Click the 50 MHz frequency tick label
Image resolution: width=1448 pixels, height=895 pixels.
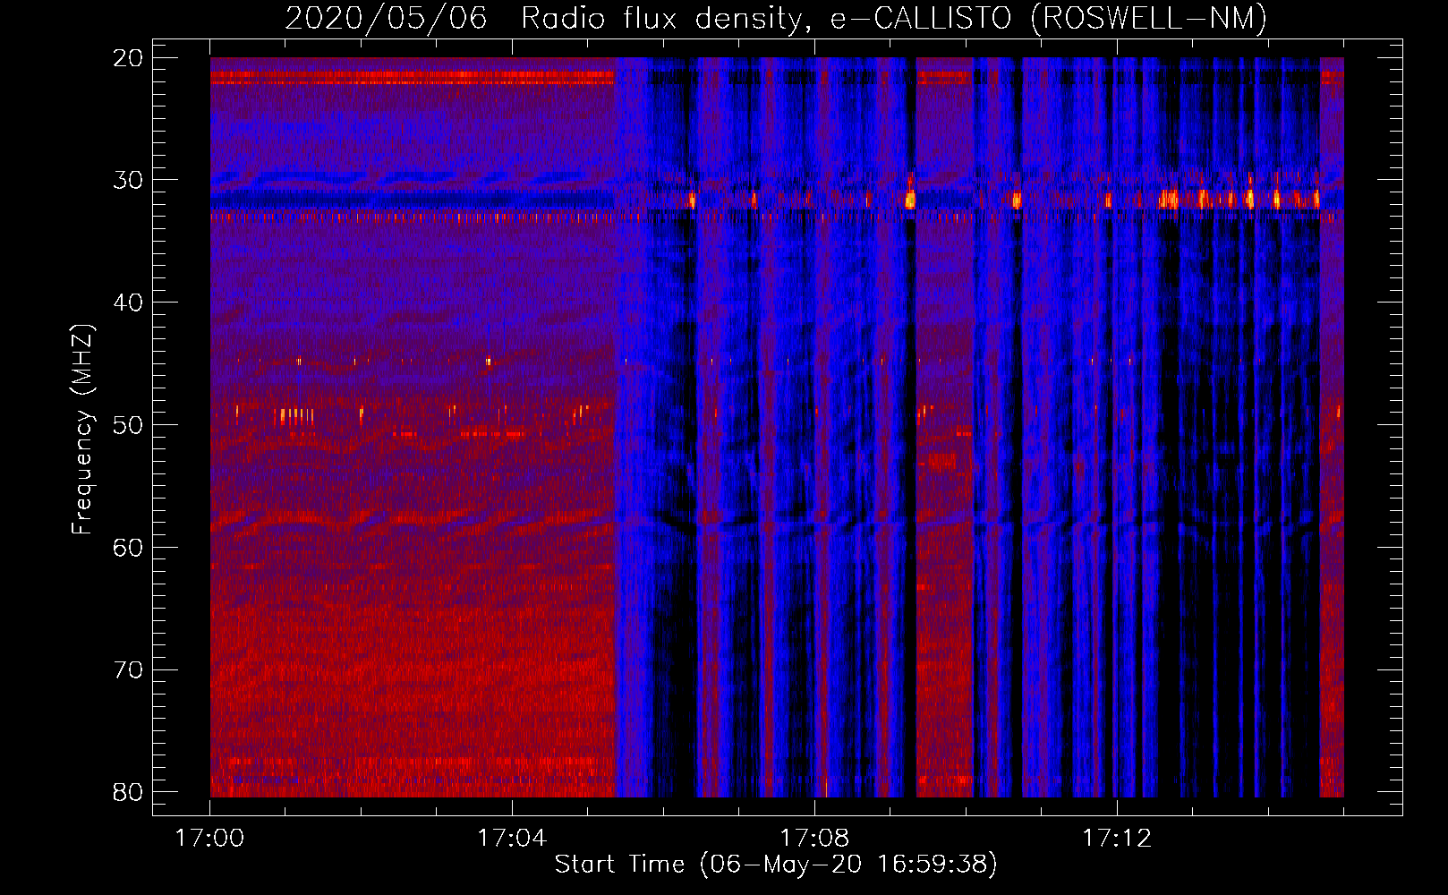tap(129, 425)
